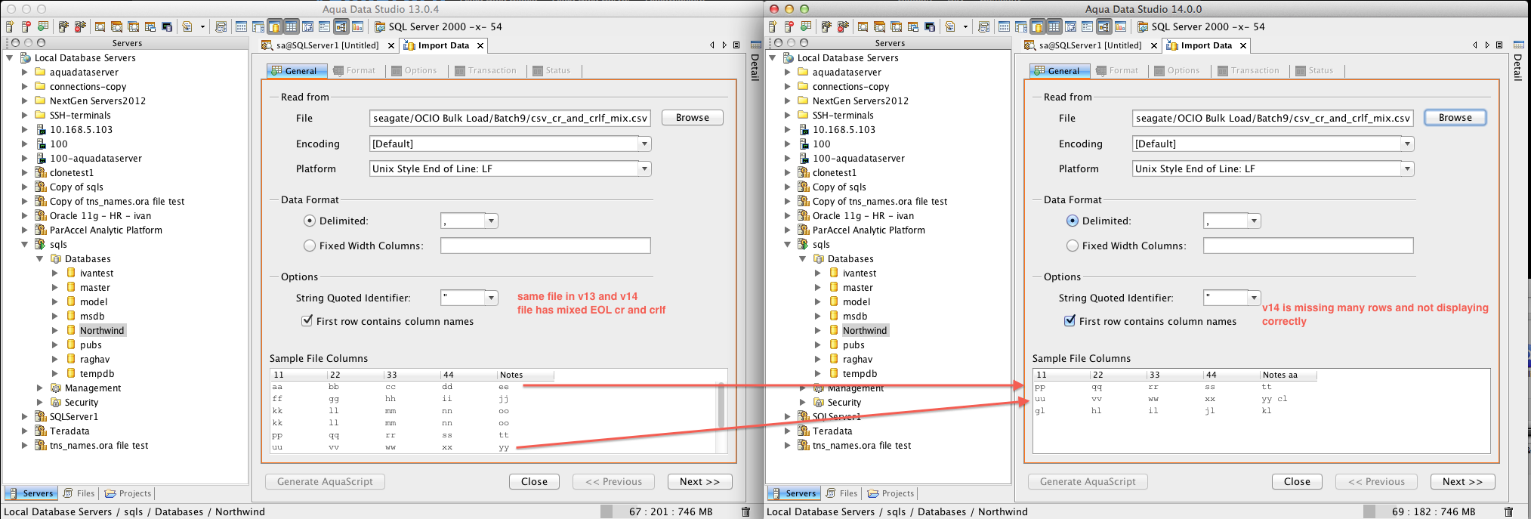Click dark monitor database icon in 13.0.4 toolbar
This screenshot has width=1531, height=519.
click(167, 26)
